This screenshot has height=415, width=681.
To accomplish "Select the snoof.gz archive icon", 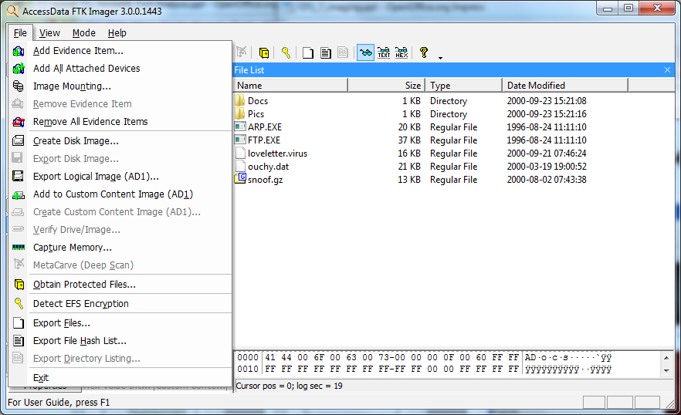I will 240,178.
